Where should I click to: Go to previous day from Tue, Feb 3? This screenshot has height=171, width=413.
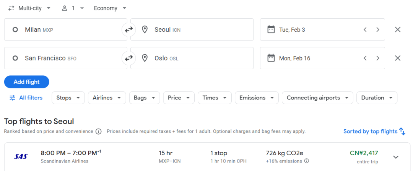click(365, 29)
